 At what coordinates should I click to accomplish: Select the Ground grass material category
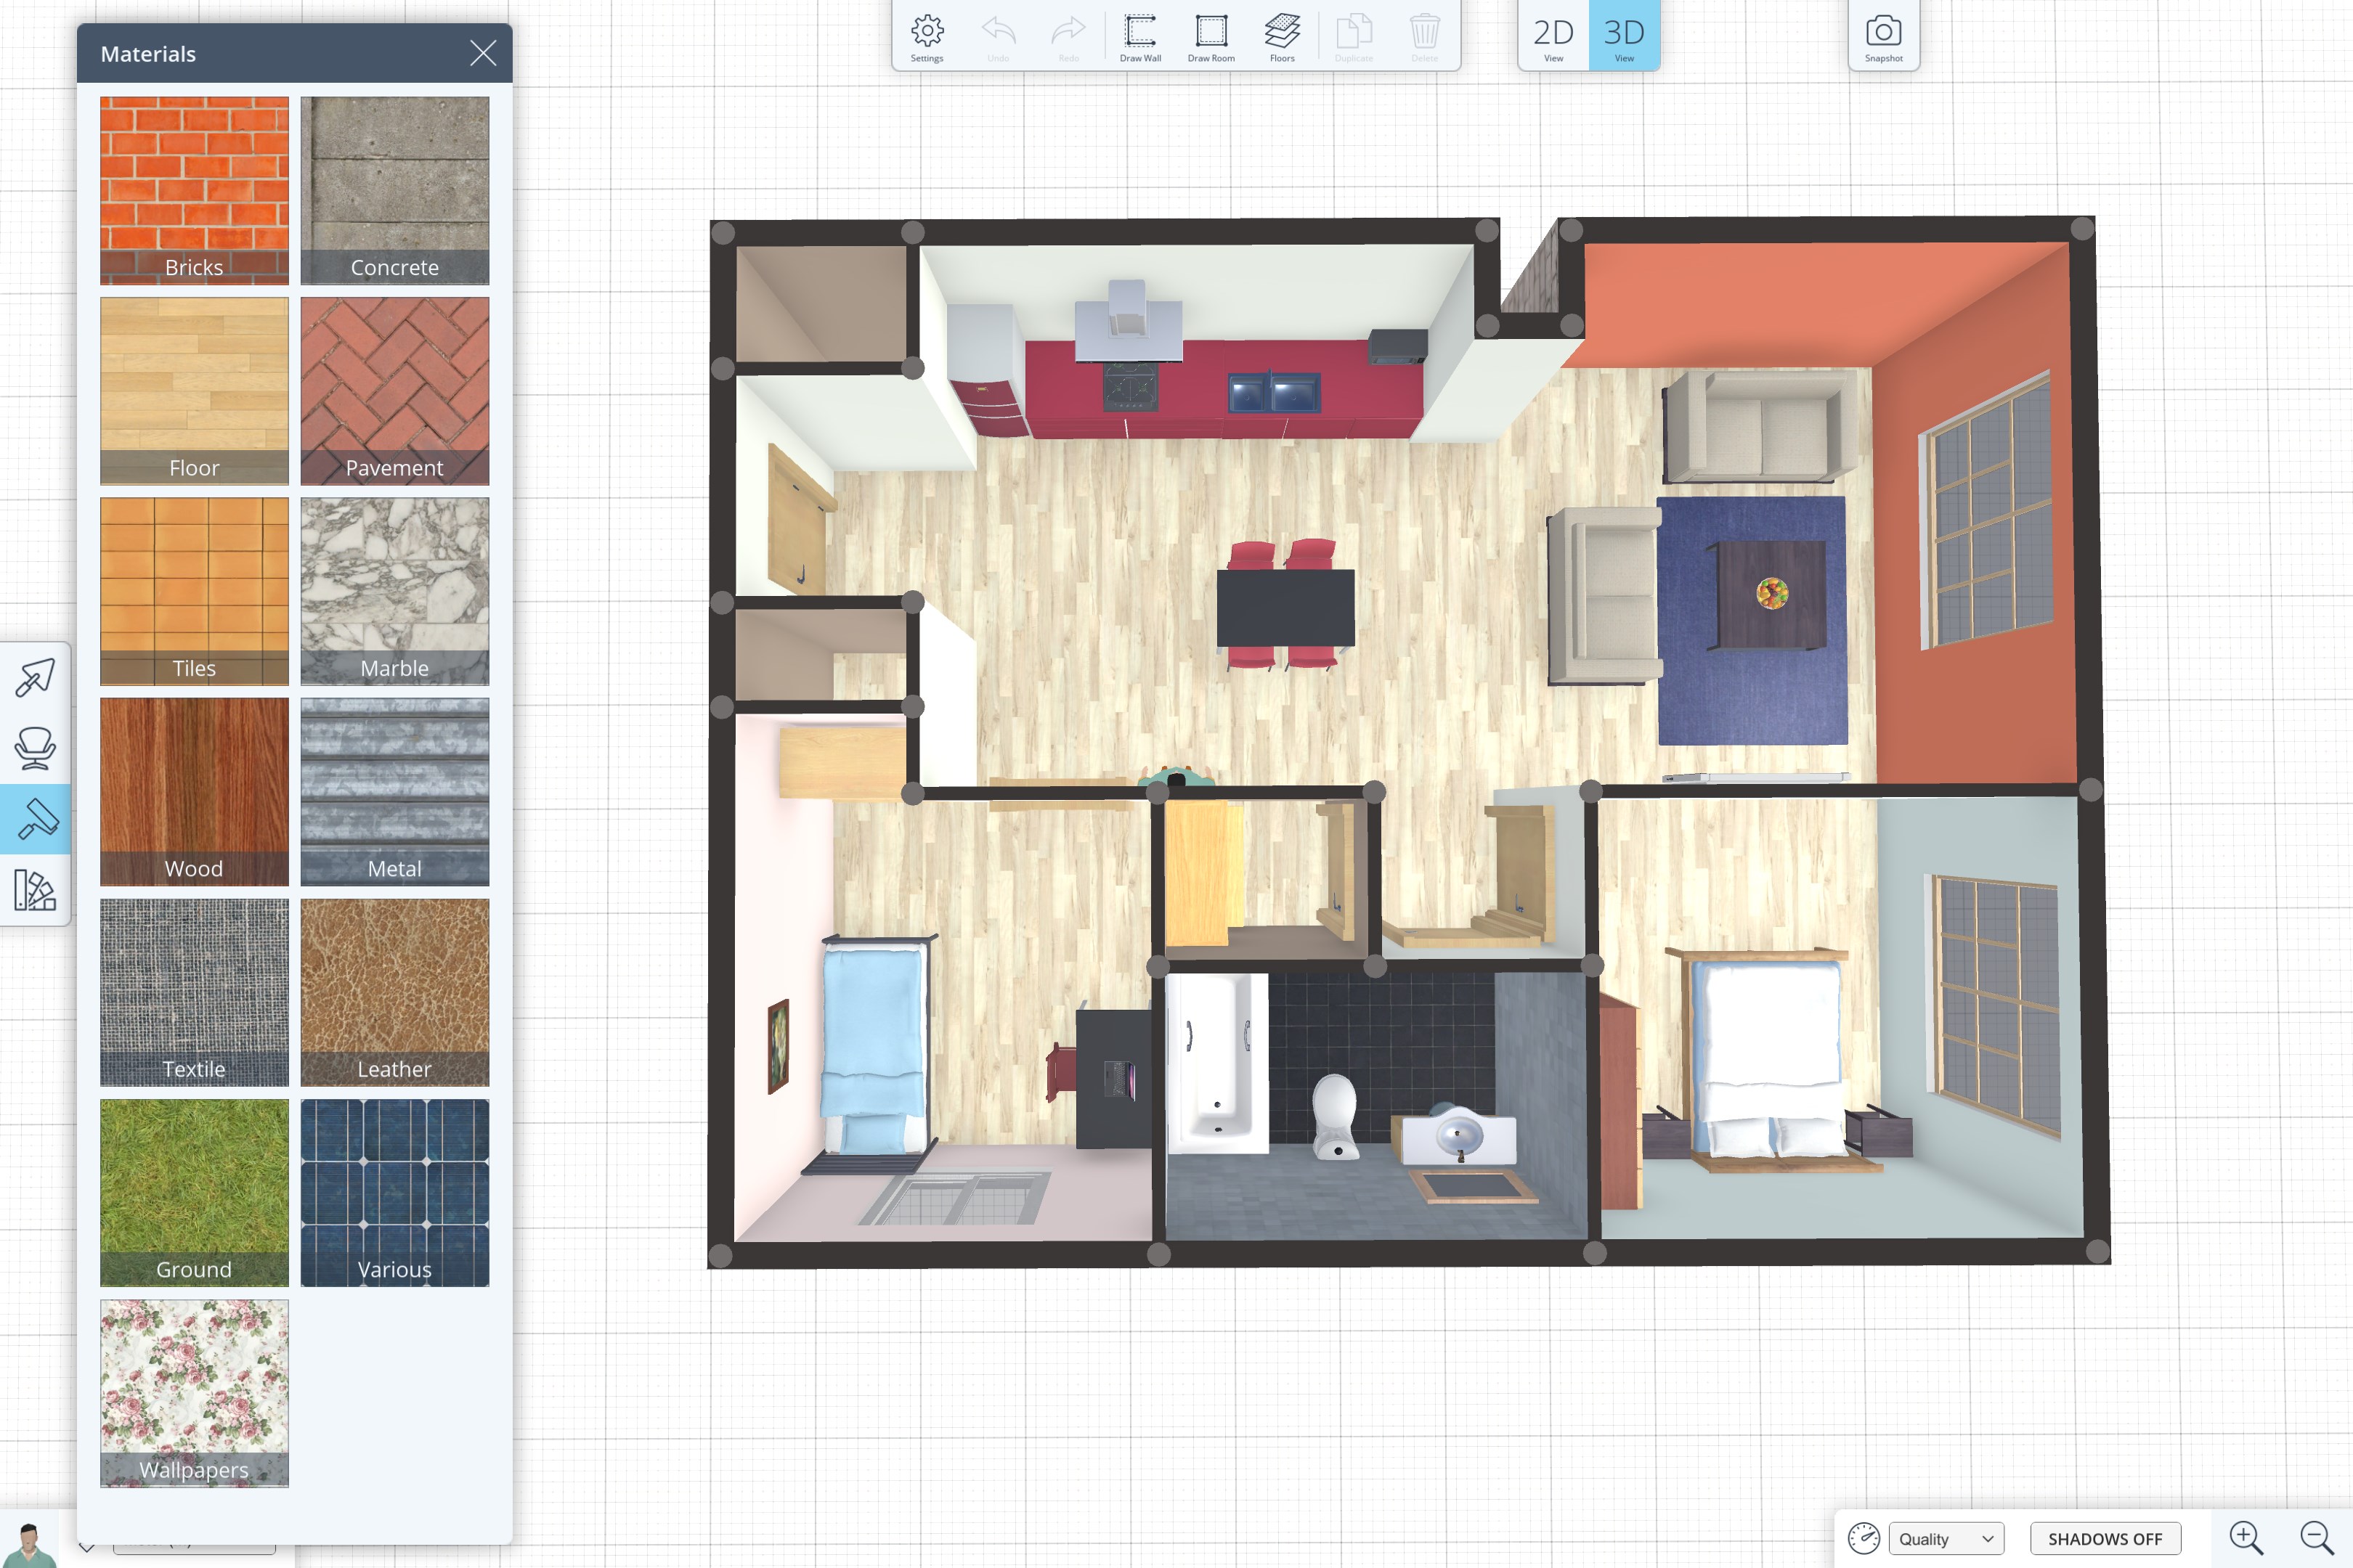pyautogui.click(x=194, y=1192)
